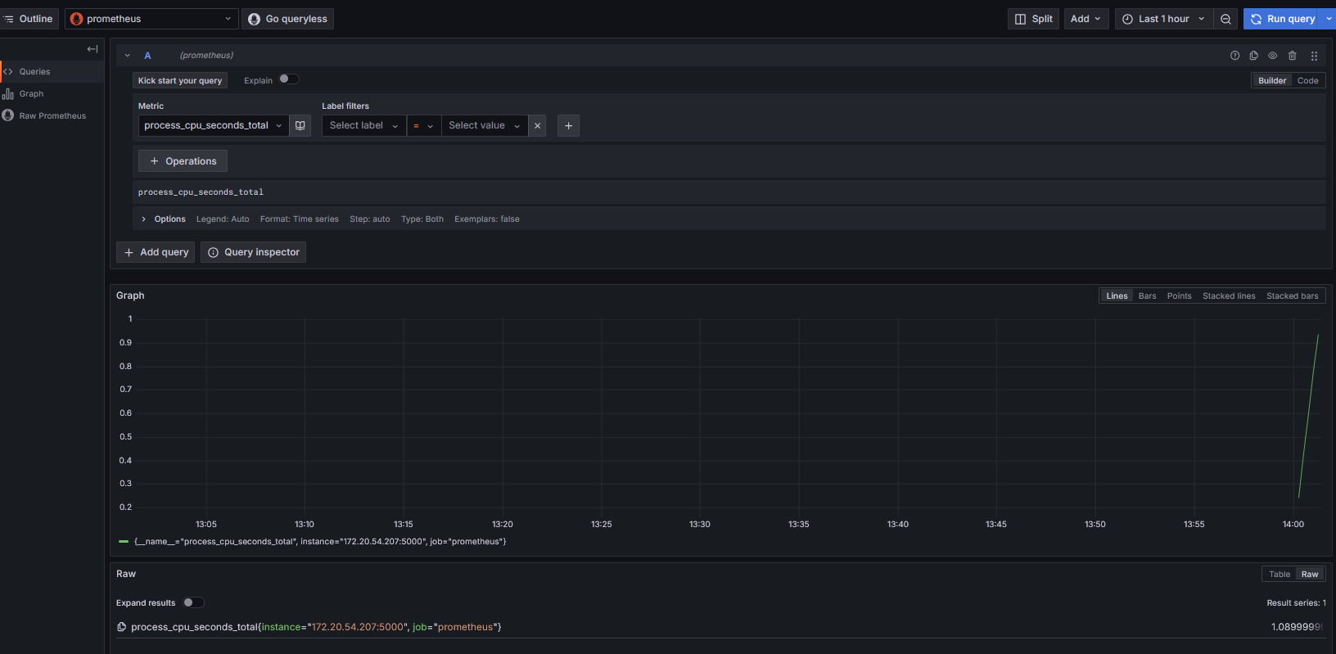The width and height of the screenshot is (1336, 654).
Task: Turn on Expand results switch
Action: [x=193, y=602]
